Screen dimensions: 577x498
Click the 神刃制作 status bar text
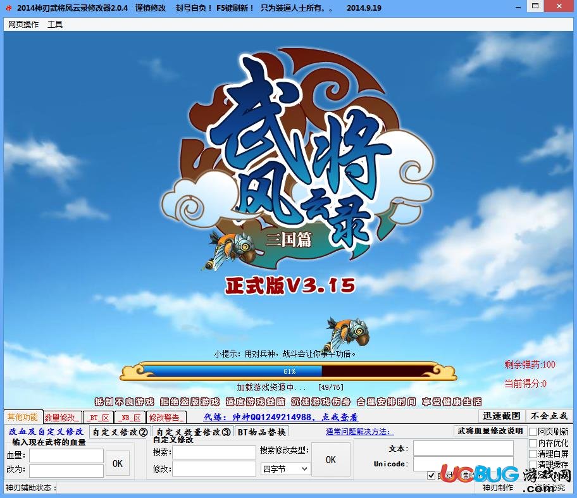(497, 488)
